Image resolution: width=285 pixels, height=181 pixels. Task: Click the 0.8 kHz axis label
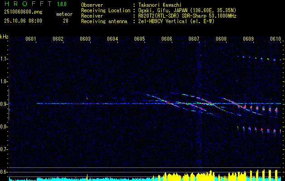(x=3, y=127)
